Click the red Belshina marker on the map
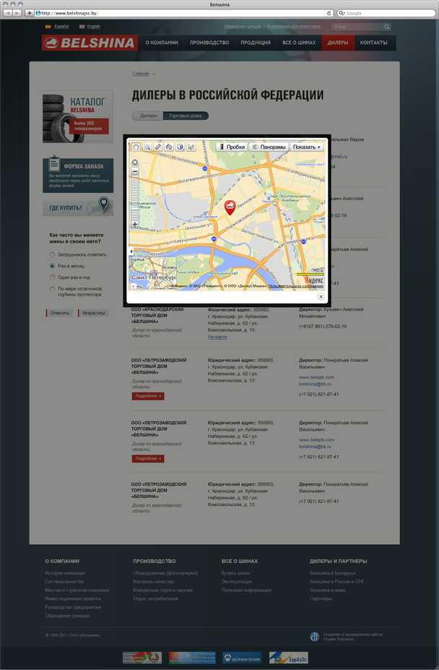Screen dimensions: 439x670 coord(230,207)
